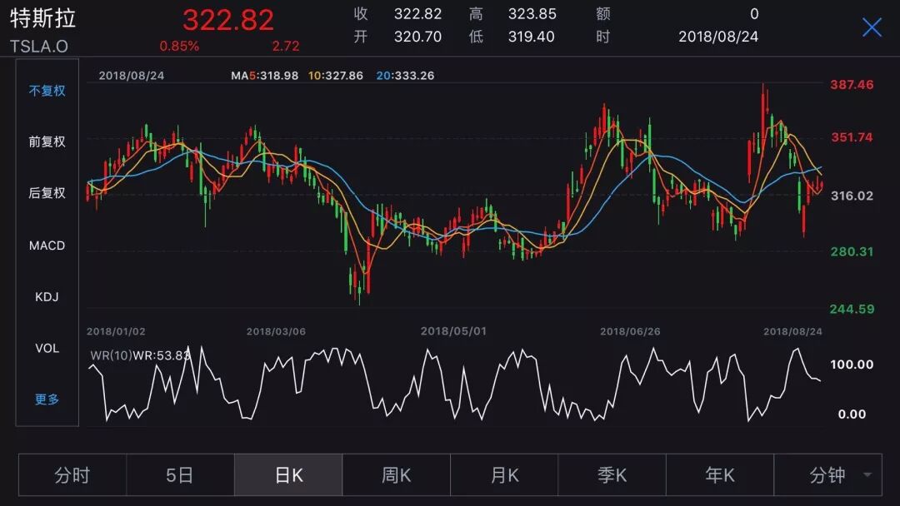Switch to the 分时 tab

[72, 475]
